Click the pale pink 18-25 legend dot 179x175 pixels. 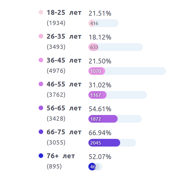(x=41, y=12)
